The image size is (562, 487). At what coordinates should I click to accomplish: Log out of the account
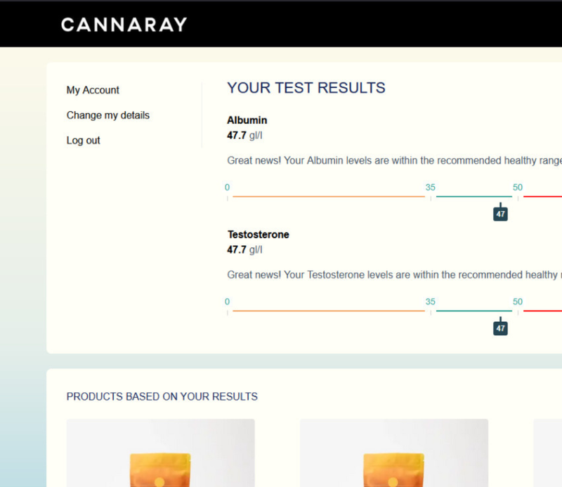(x=83, y=141)
